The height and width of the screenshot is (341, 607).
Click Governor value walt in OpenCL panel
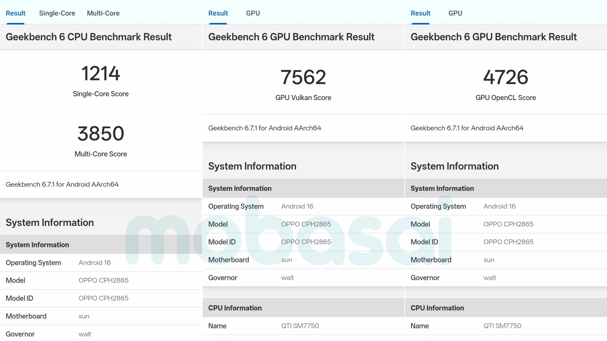pos(490,278)
